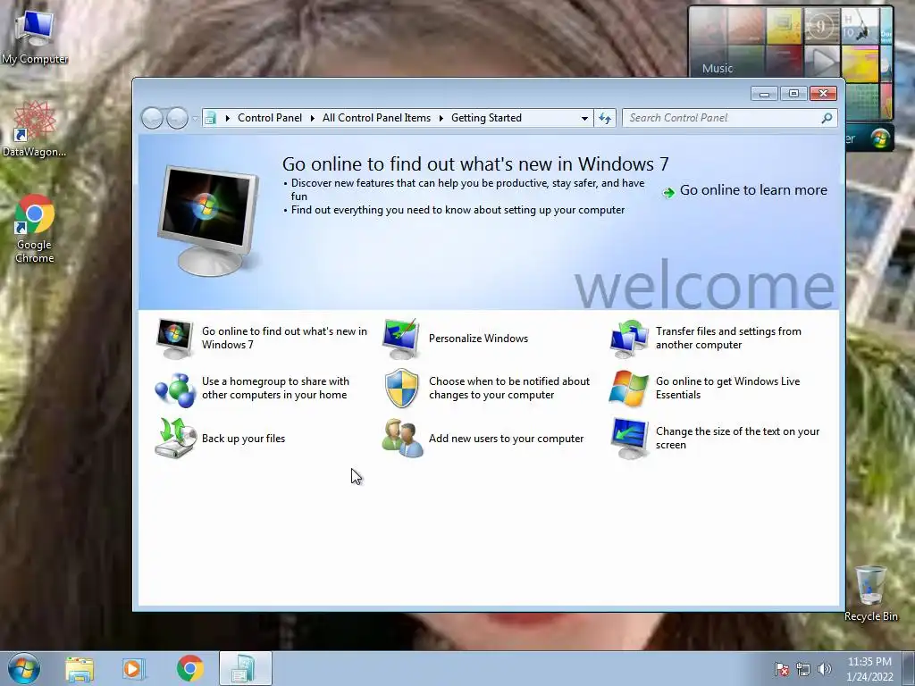Select 'Use a homegroup to share' item text
The height and width of the screenshot is (686, 915).
pos(275,388)
